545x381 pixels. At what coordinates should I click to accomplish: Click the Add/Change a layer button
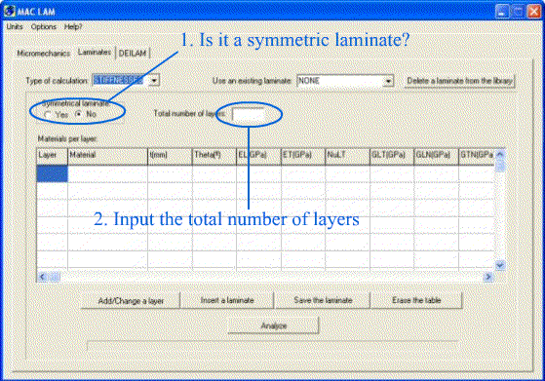[131, 301]
